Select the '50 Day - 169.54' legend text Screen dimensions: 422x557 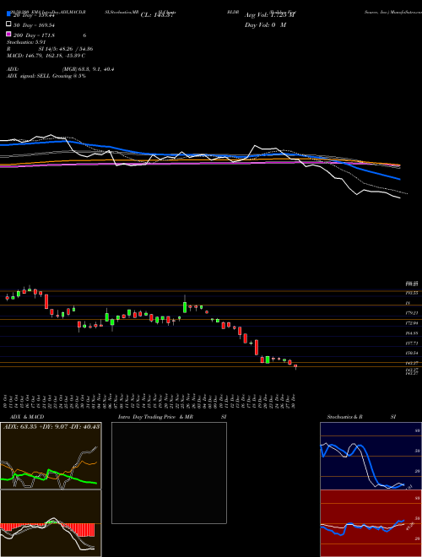(34, 25)
